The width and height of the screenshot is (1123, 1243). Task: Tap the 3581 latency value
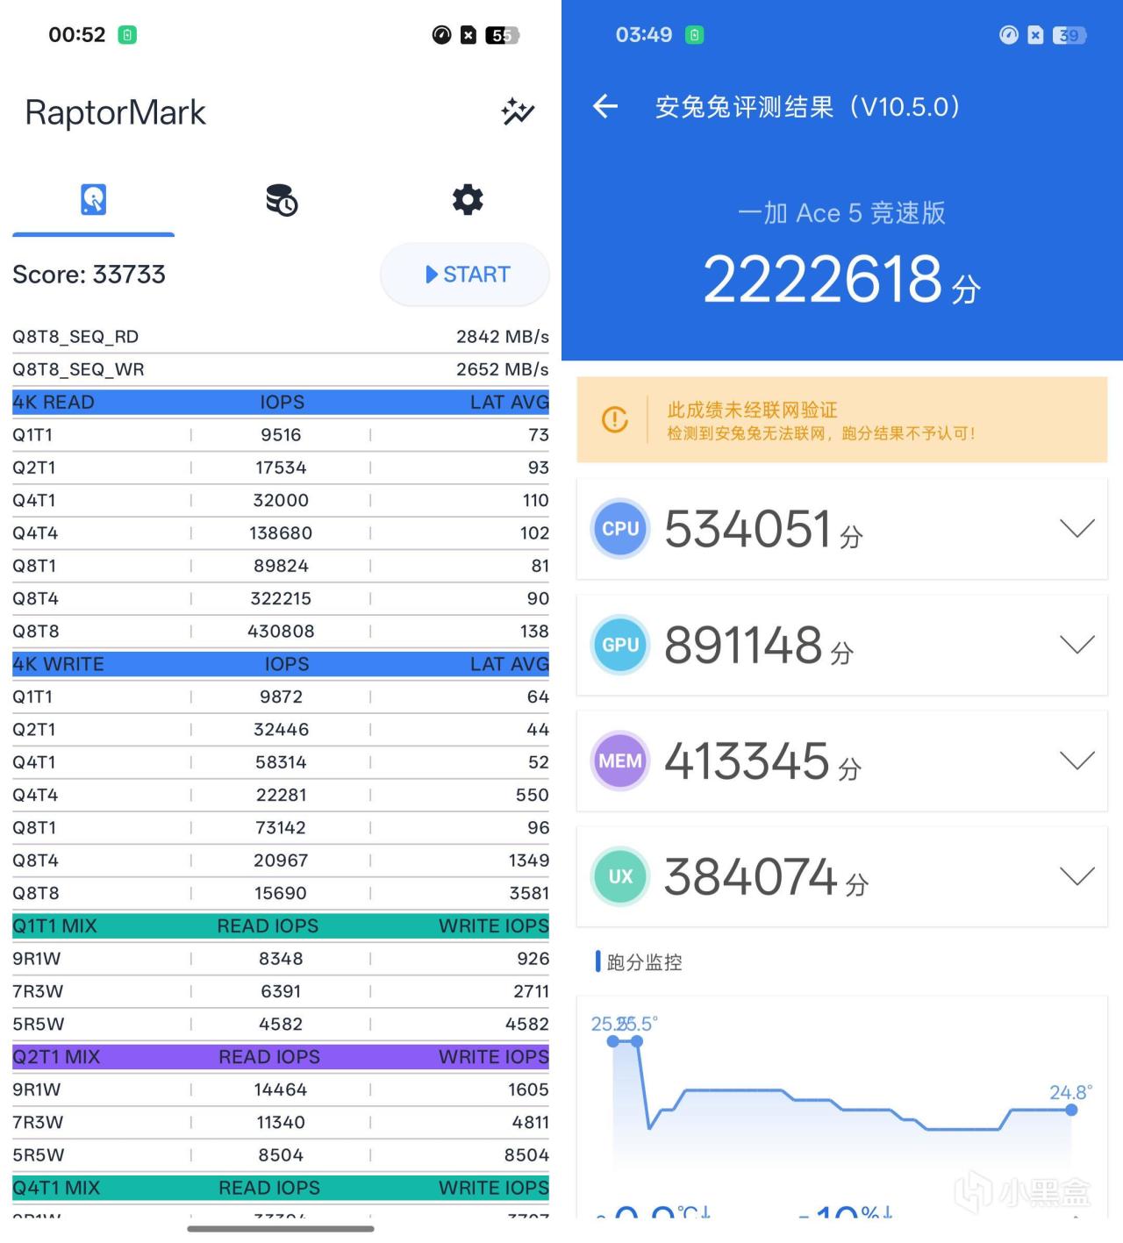click(x=529, y=893)
